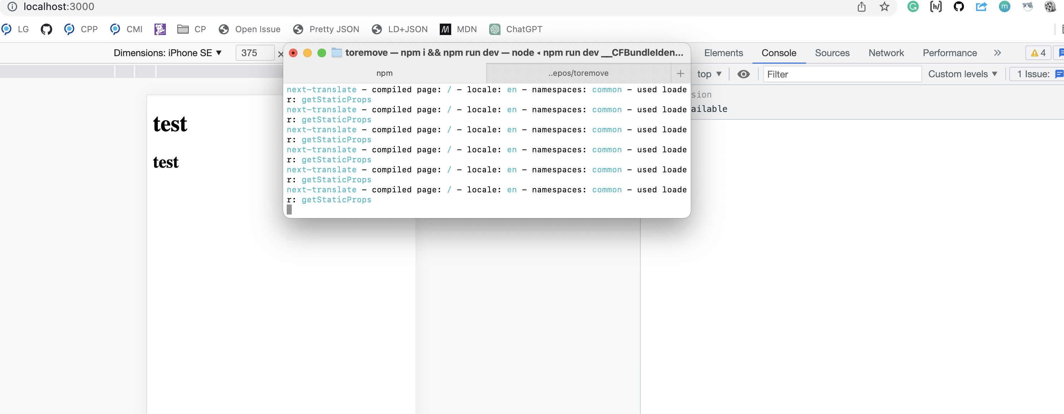
Task: Open the Pretty JSON bookmark
Action: (x=326, y=29)
